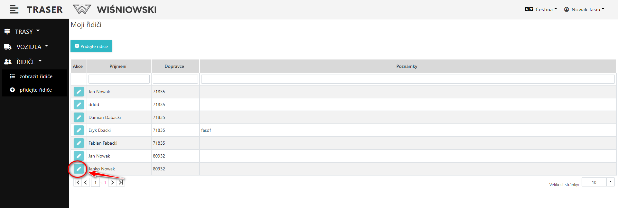Go to the previous page arrow
The width and height of the screenshot is (618, 208).
(x=86, y=183)
